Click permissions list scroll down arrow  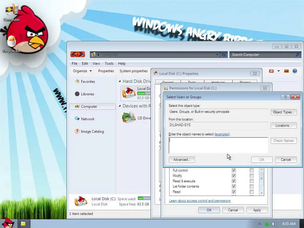tap(262, 193)
